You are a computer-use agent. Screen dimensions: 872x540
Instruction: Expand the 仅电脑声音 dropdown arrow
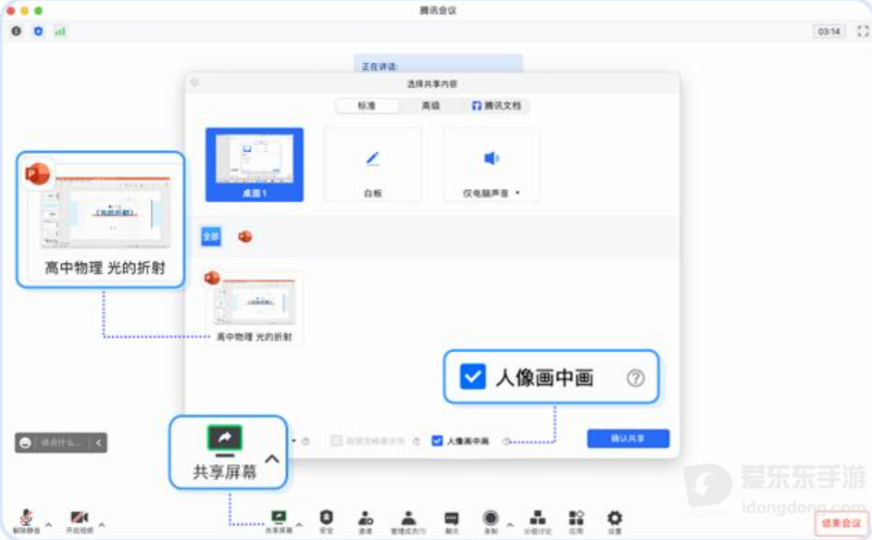coord(517,193)
